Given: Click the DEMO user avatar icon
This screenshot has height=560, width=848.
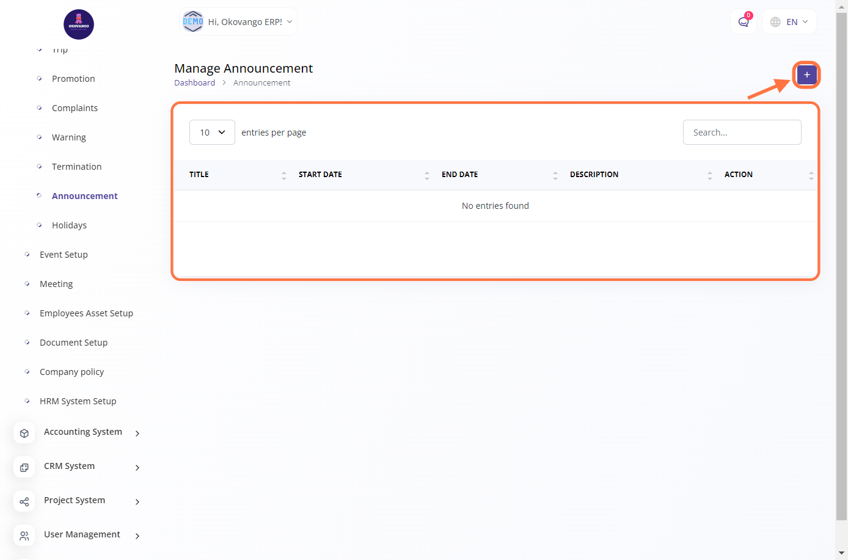Looking at the screenshot, I should tap(193, 22).
